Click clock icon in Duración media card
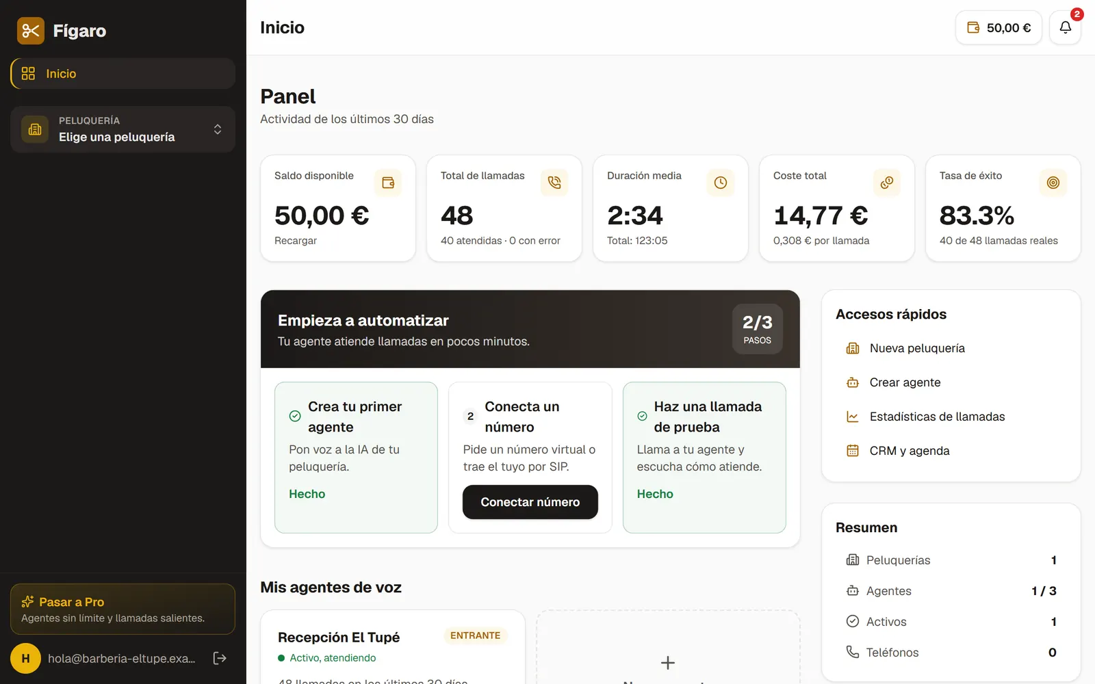This screenshot has width=1095, height=684. [x=721, y=183]
